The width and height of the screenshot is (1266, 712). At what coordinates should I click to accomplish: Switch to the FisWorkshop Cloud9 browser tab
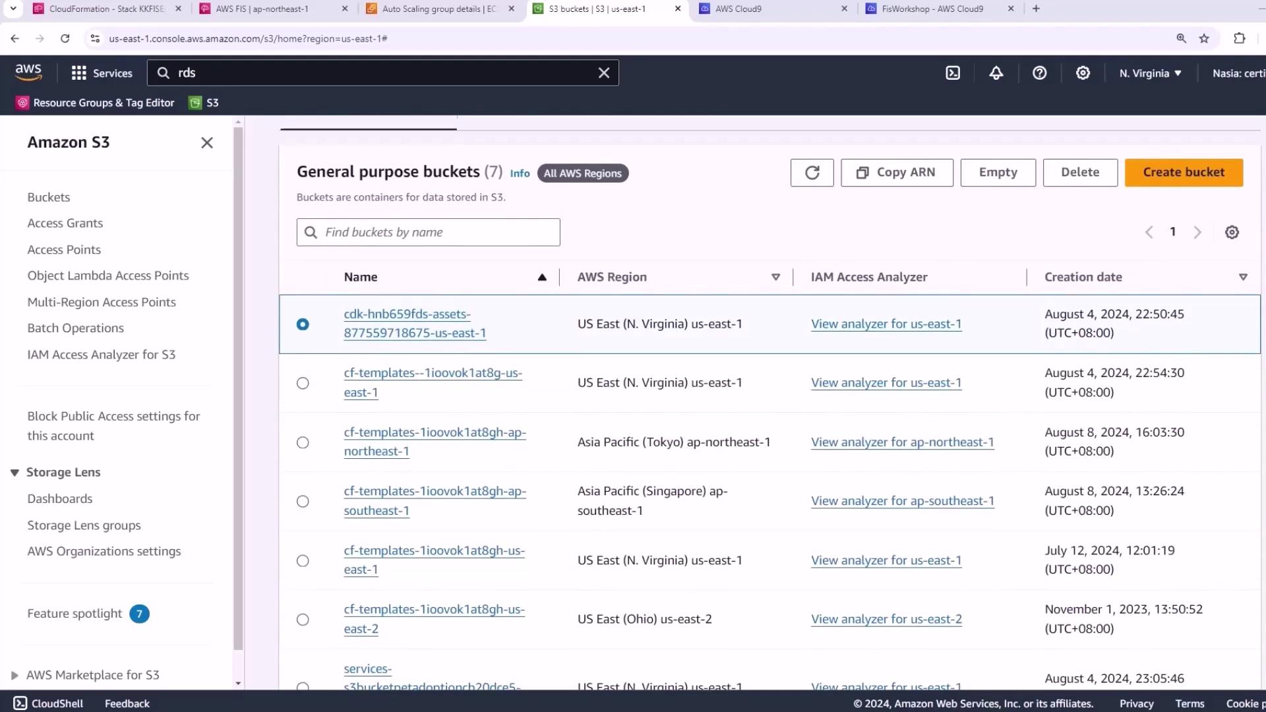(932, 9)
